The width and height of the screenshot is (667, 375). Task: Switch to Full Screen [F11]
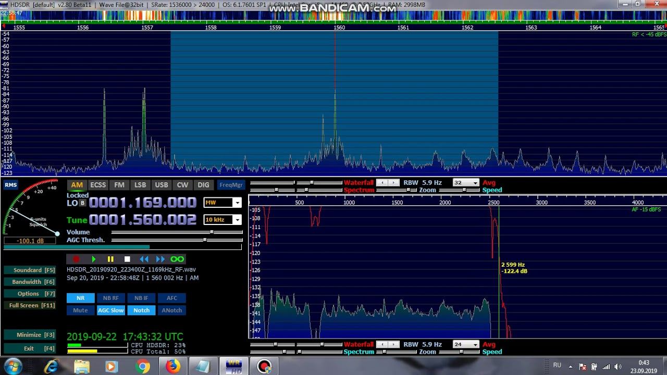tap(30, 305)
